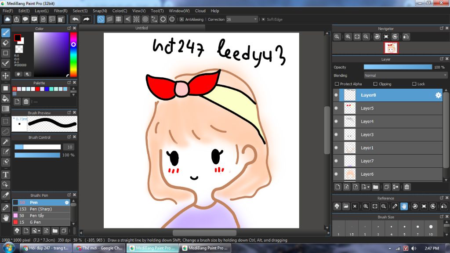Enable Protect Alpha checkbox
The height and width of the screenshot is (253, 450).
pos(337,84)
